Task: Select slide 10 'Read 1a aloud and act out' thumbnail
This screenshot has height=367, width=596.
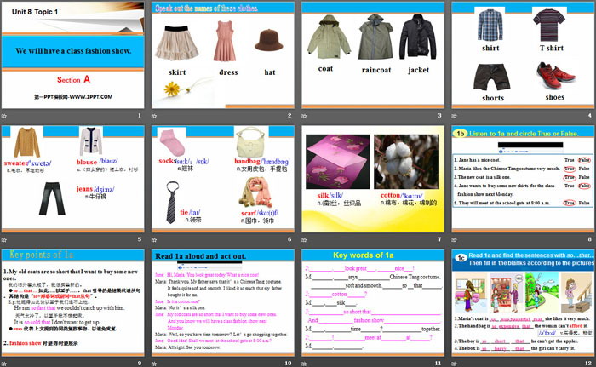Action: 223,303
